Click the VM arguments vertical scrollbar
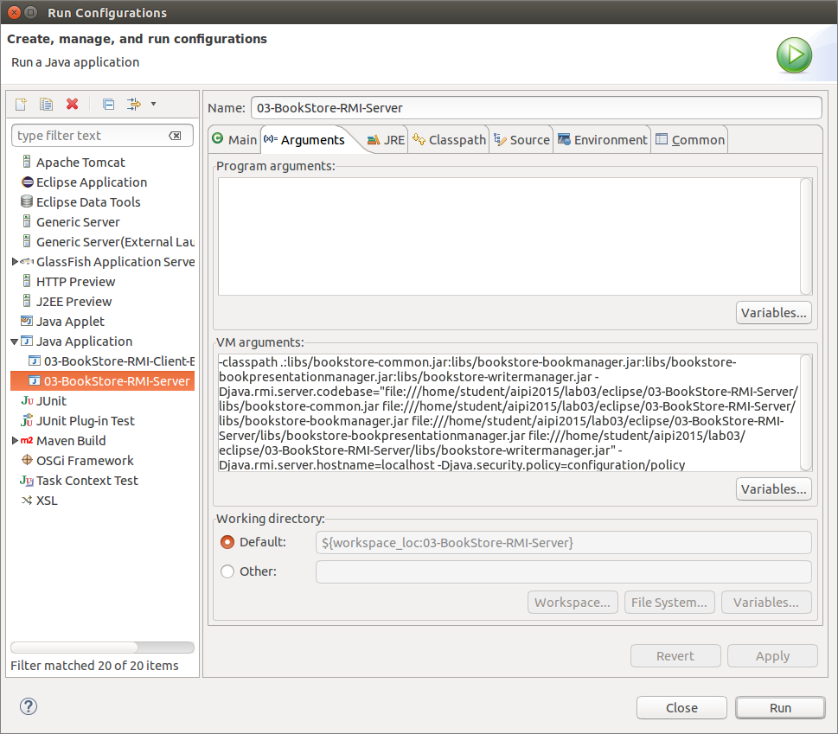The height and width of the screenshot is (734, 838). tap(806, 413)
